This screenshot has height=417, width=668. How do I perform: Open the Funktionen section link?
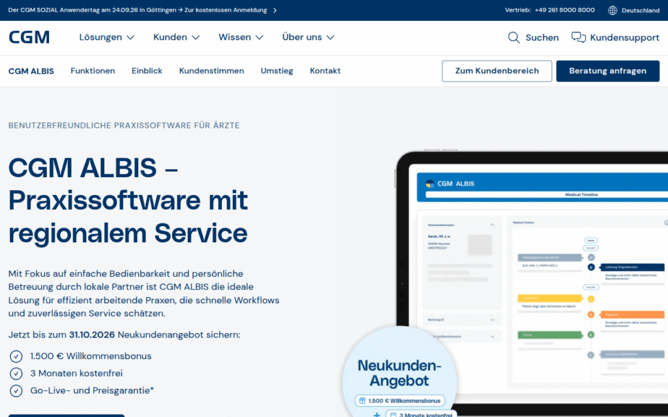tap(93, 71)
